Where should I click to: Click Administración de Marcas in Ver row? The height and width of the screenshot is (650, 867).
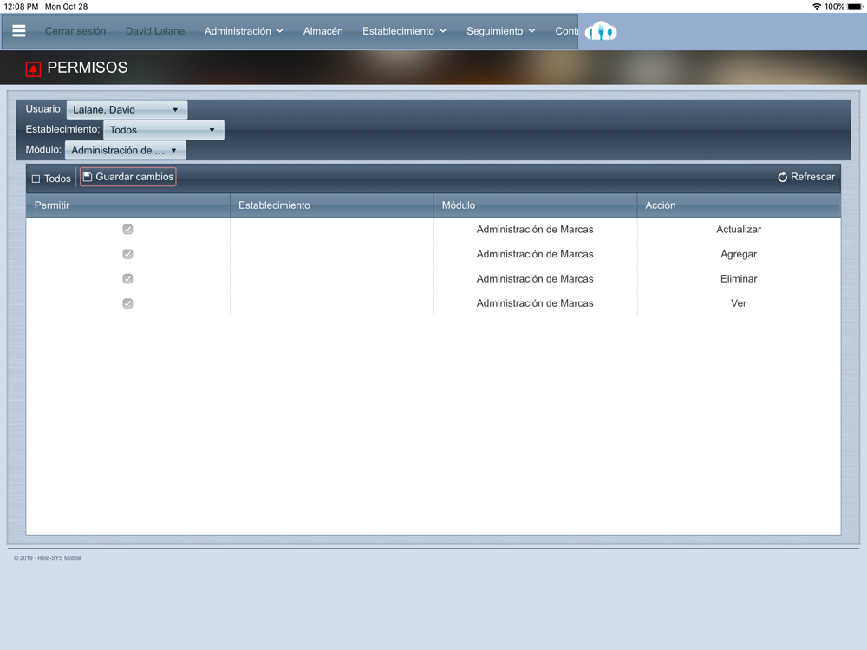pos(535,303)
